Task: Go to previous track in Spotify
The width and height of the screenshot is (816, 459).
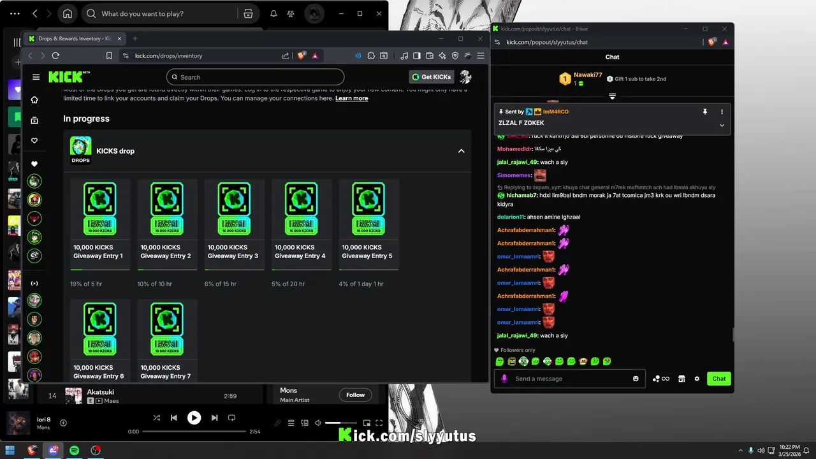Action: click(x=173, y=418)
